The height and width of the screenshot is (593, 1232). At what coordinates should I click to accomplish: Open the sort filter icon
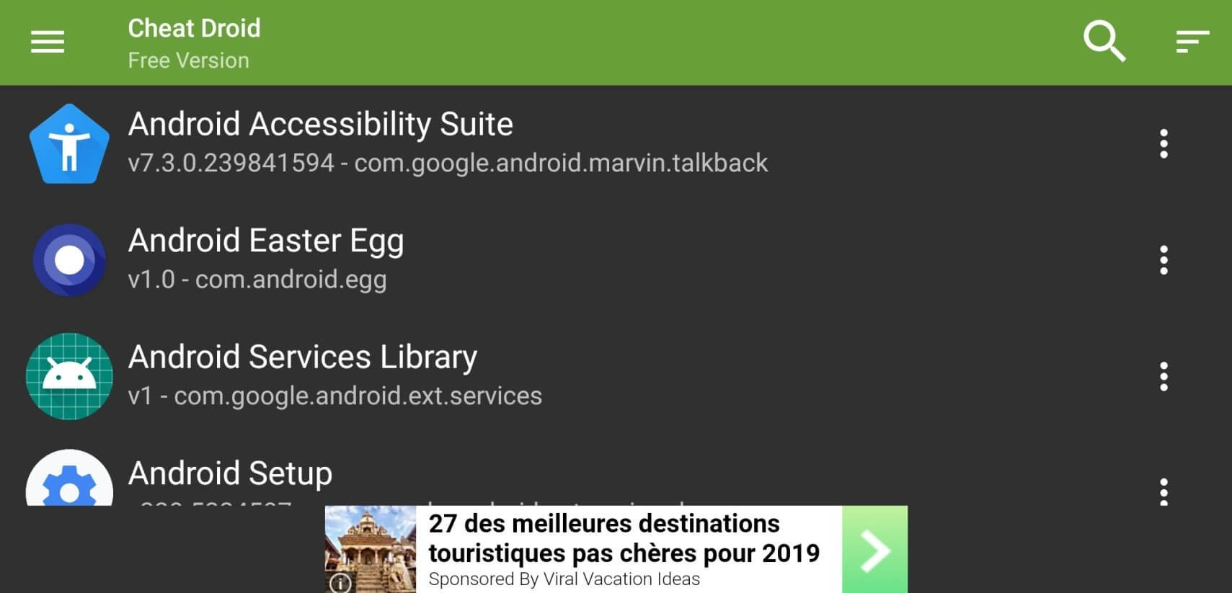(x=1192, y=42)
